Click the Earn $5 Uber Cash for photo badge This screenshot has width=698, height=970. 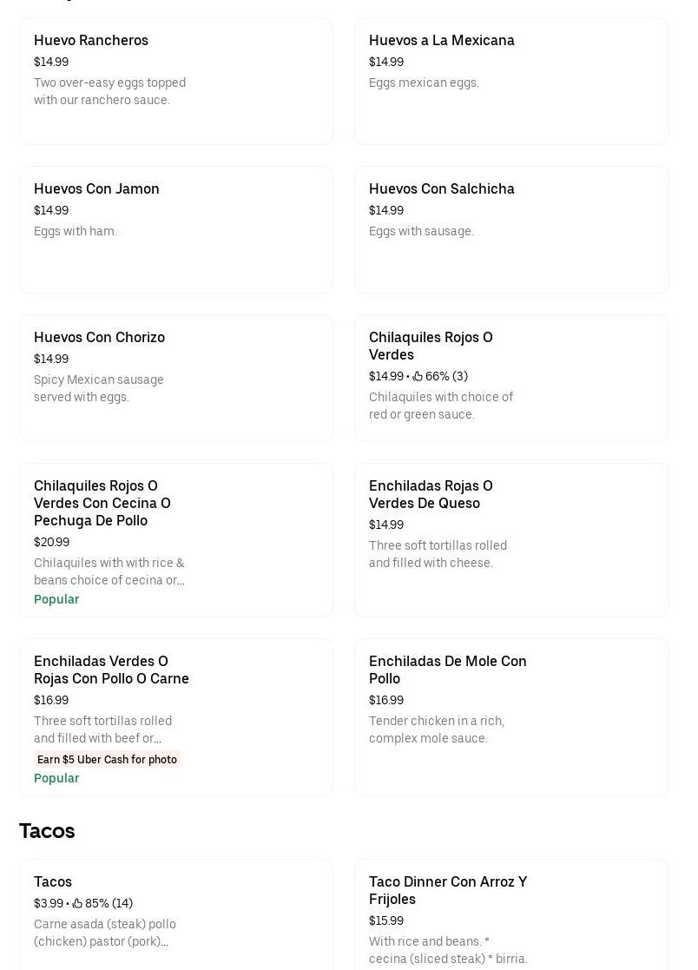click(107, 759)
